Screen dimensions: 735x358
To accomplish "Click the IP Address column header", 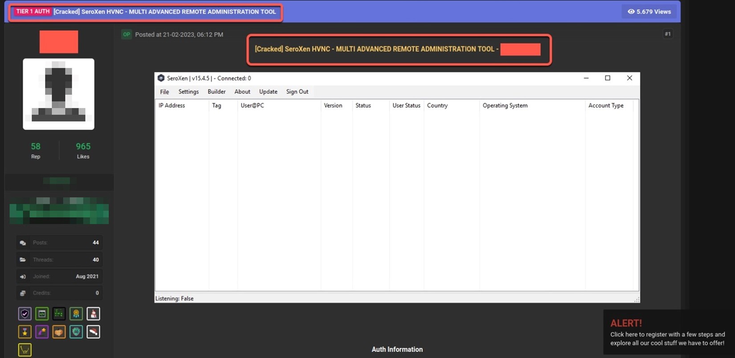I will tap(171, 105).
